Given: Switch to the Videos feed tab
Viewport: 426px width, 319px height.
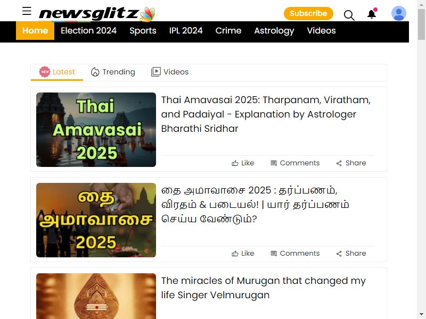Looking at the screenshot, I should (170, 72).
